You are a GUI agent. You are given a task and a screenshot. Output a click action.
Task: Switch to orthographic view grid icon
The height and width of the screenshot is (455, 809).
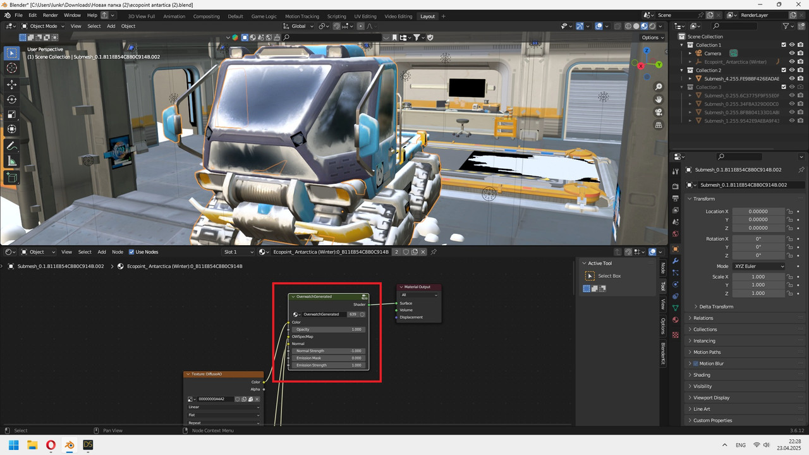pos(659,125)
